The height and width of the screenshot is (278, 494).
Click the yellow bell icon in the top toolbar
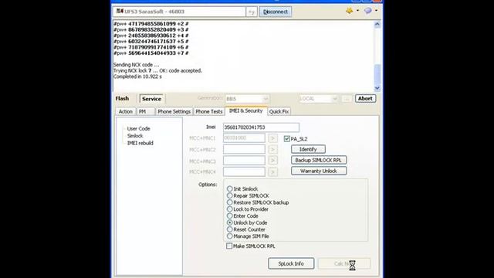tap(350, 11)
